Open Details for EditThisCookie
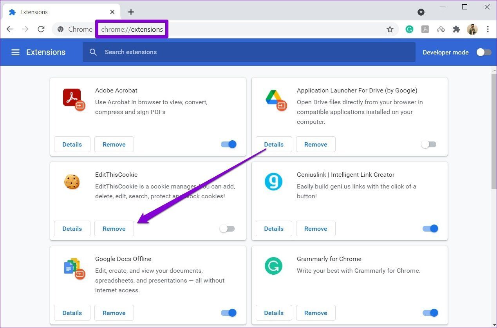 pyautogui.click(x=72, y=228)
